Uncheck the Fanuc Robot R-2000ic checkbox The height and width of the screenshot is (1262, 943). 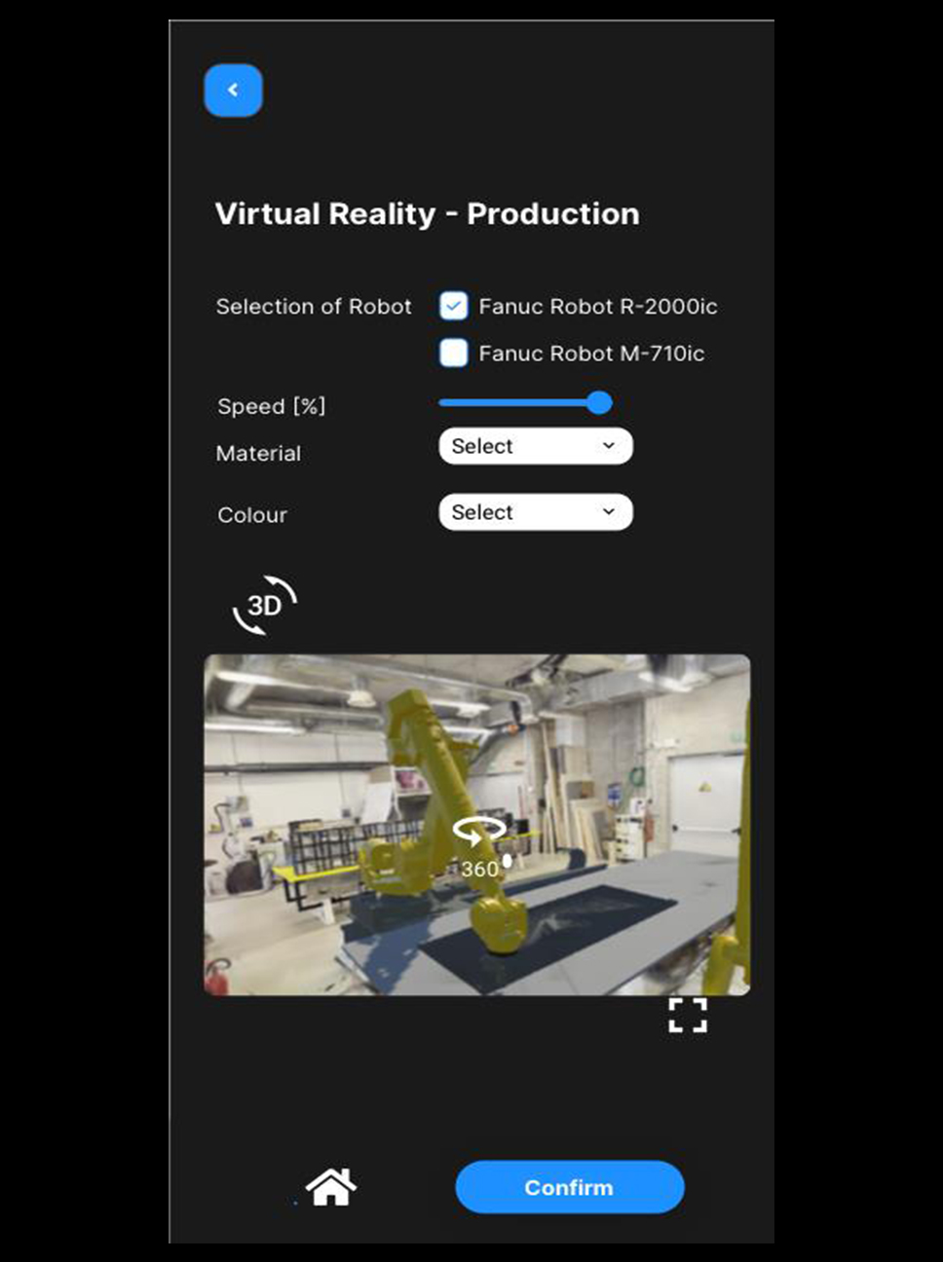454,306
